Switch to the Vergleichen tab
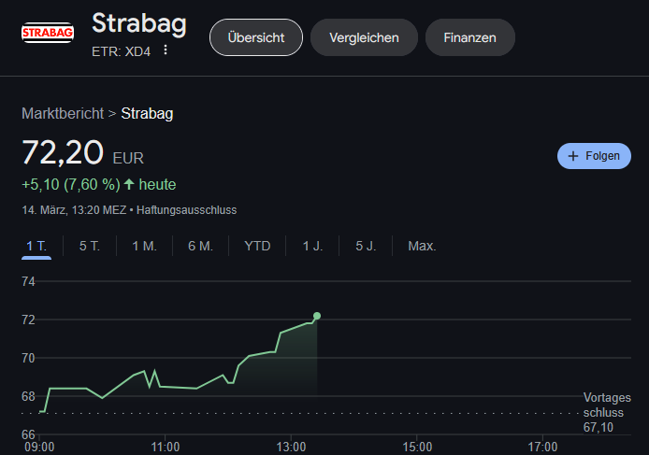Viewport: 649px width, 455px height. click(x=364, y=37)
